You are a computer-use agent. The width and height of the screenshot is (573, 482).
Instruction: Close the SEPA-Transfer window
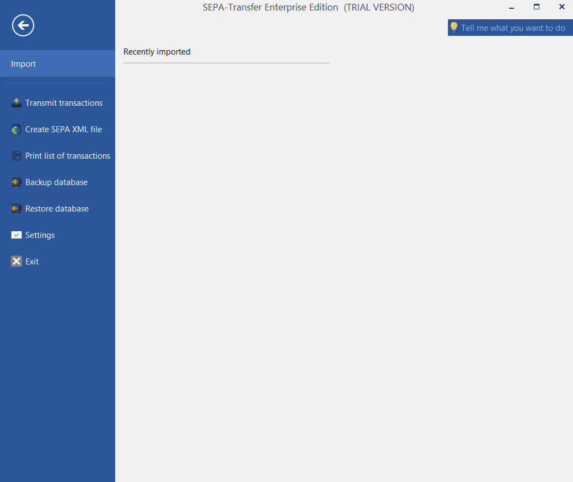pos(562,7)
